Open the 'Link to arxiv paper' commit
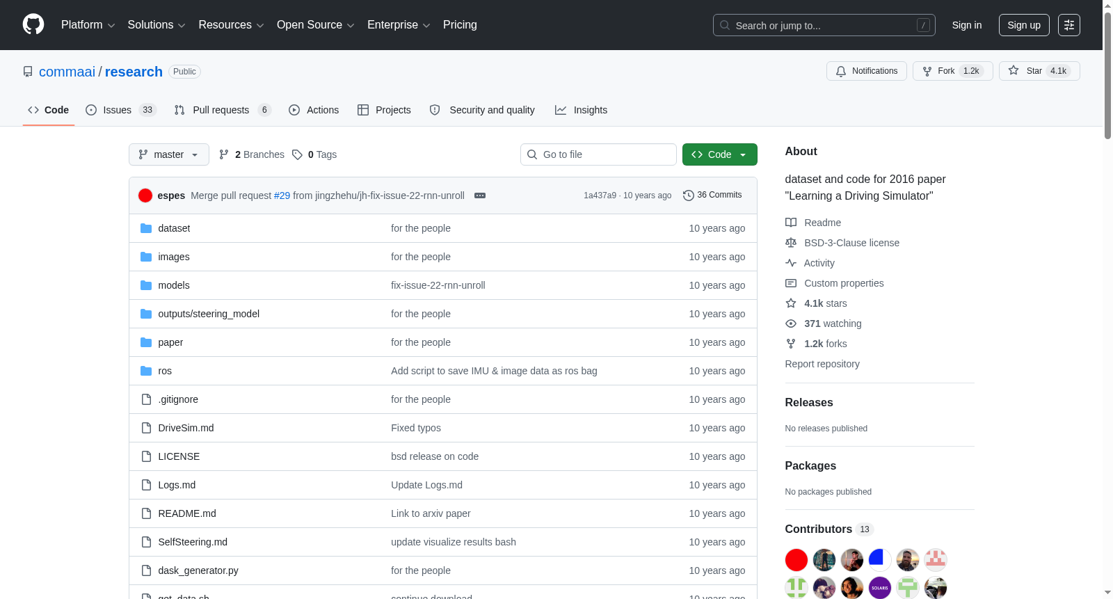The image size is (1113, 599). (431, 513)
